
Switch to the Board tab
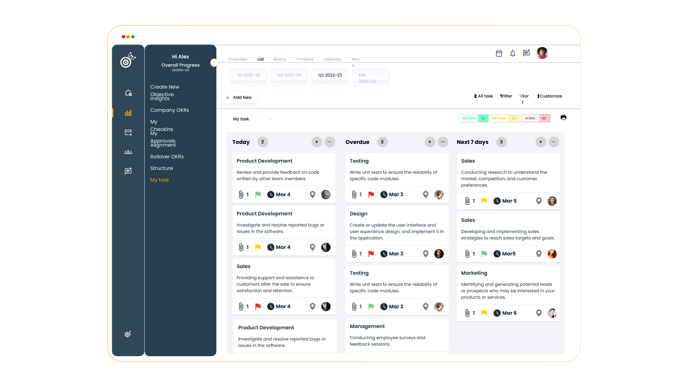pos(279,59)
